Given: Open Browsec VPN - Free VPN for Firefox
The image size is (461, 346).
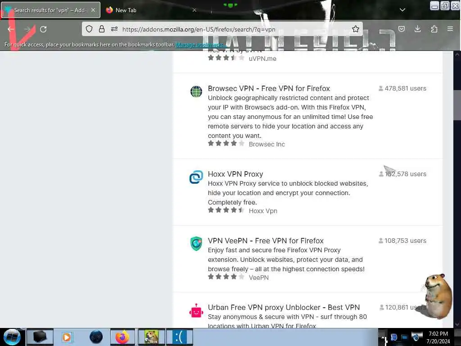Looking at the screenshot, I should click(269, 89).
